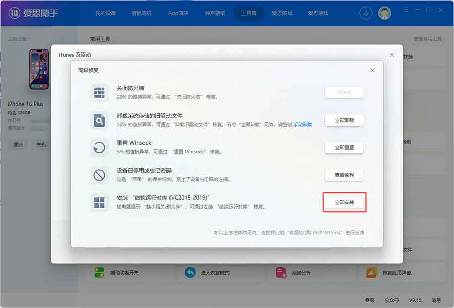Click the iPhone 16 Plus thumbnail
Image resolution: width=454 pixels, height=308 pixels.
pos(39,69)
